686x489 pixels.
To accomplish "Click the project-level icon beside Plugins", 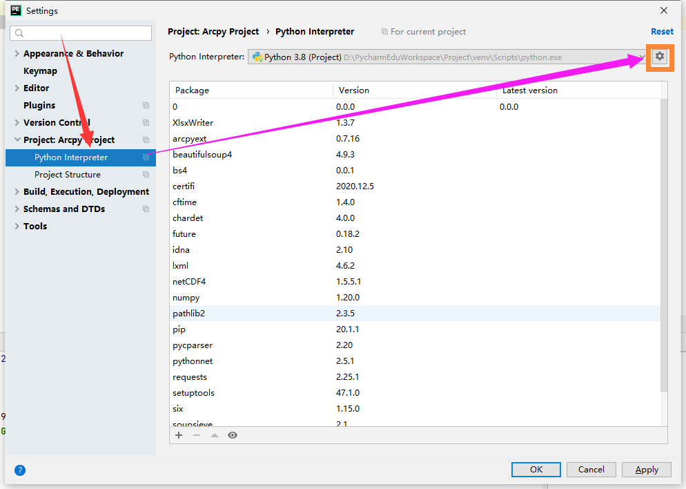I will coord(146,106).
